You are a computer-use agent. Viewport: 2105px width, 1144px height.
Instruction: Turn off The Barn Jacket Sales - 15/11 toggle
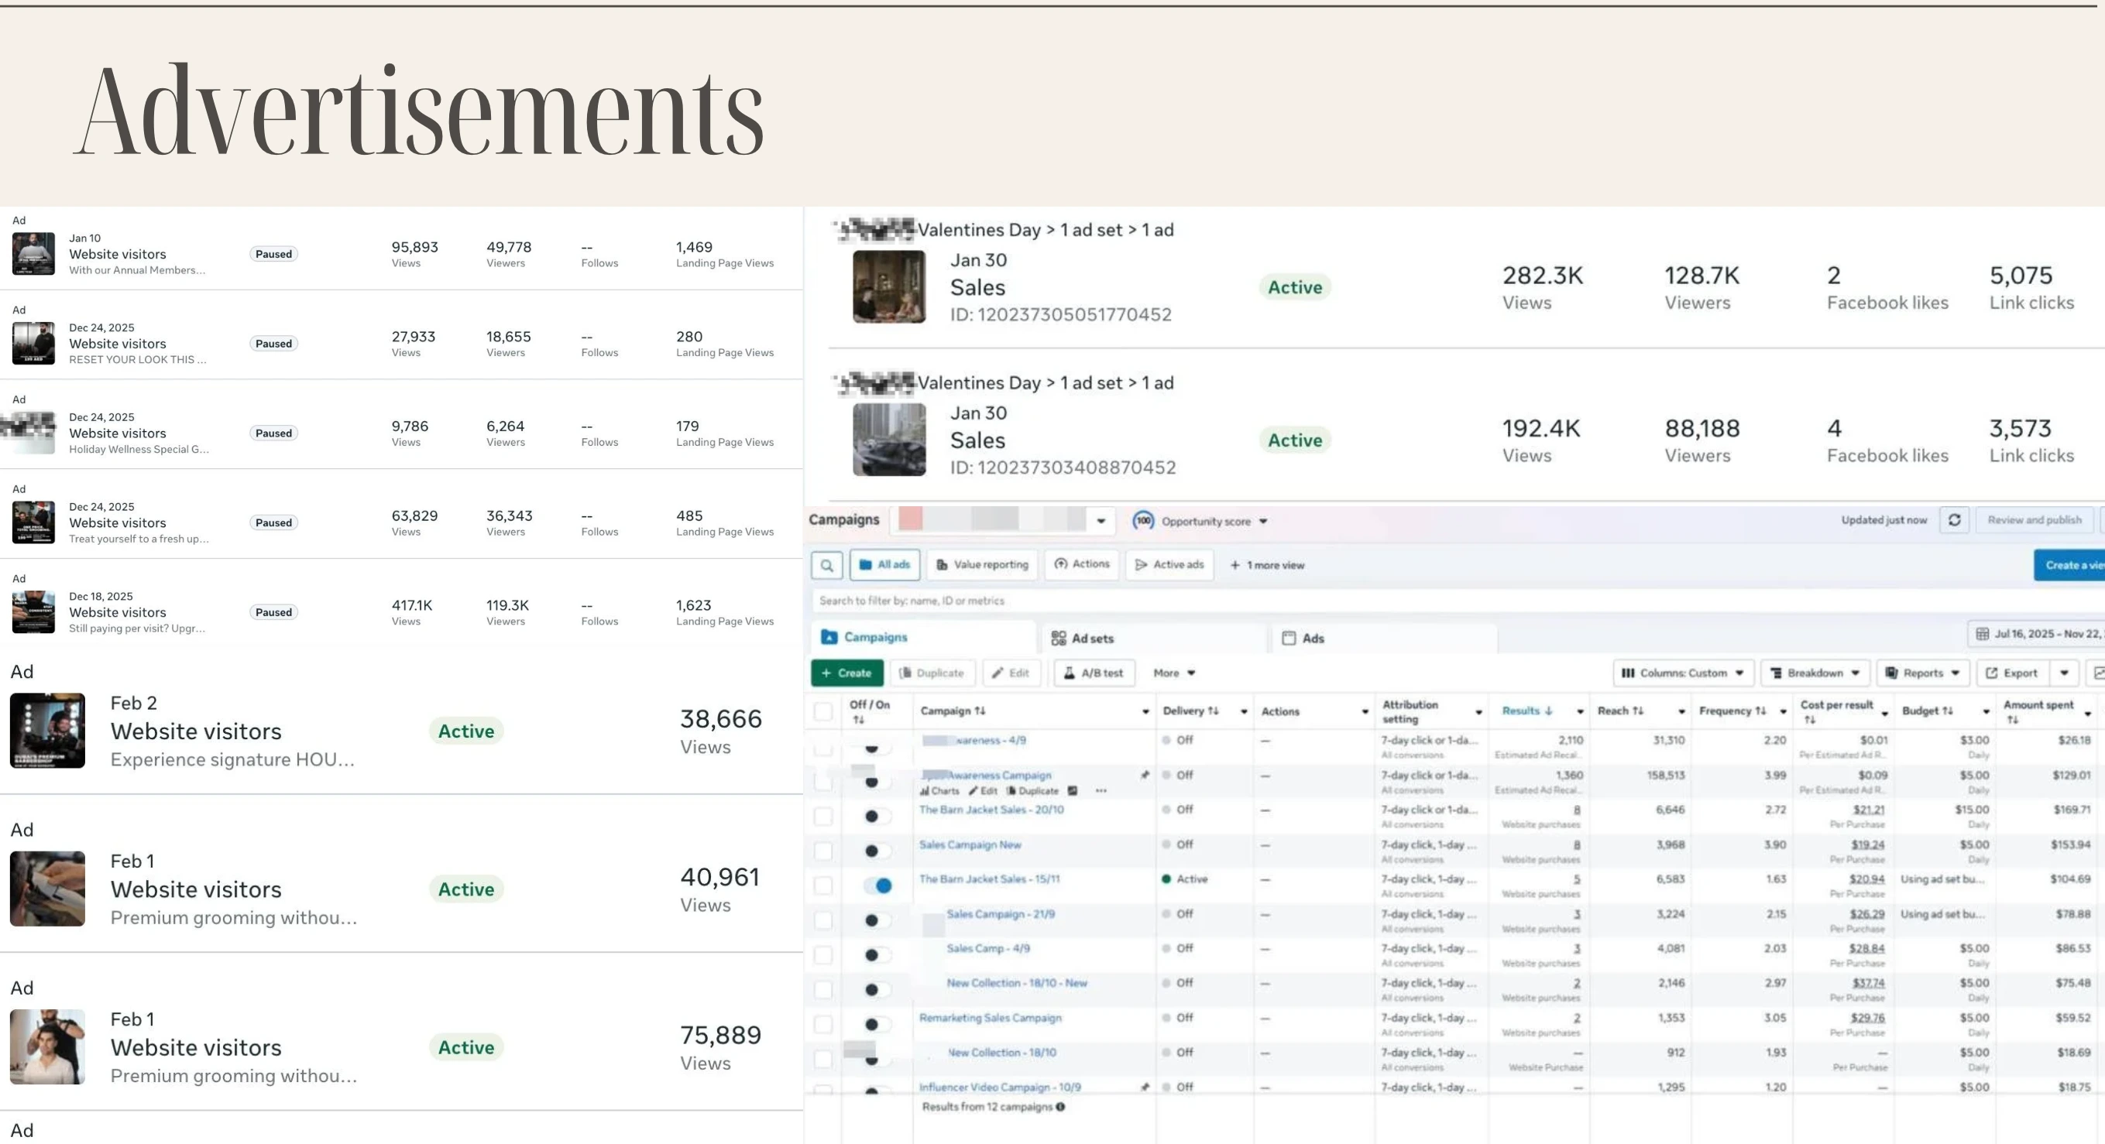pos(877,885)
